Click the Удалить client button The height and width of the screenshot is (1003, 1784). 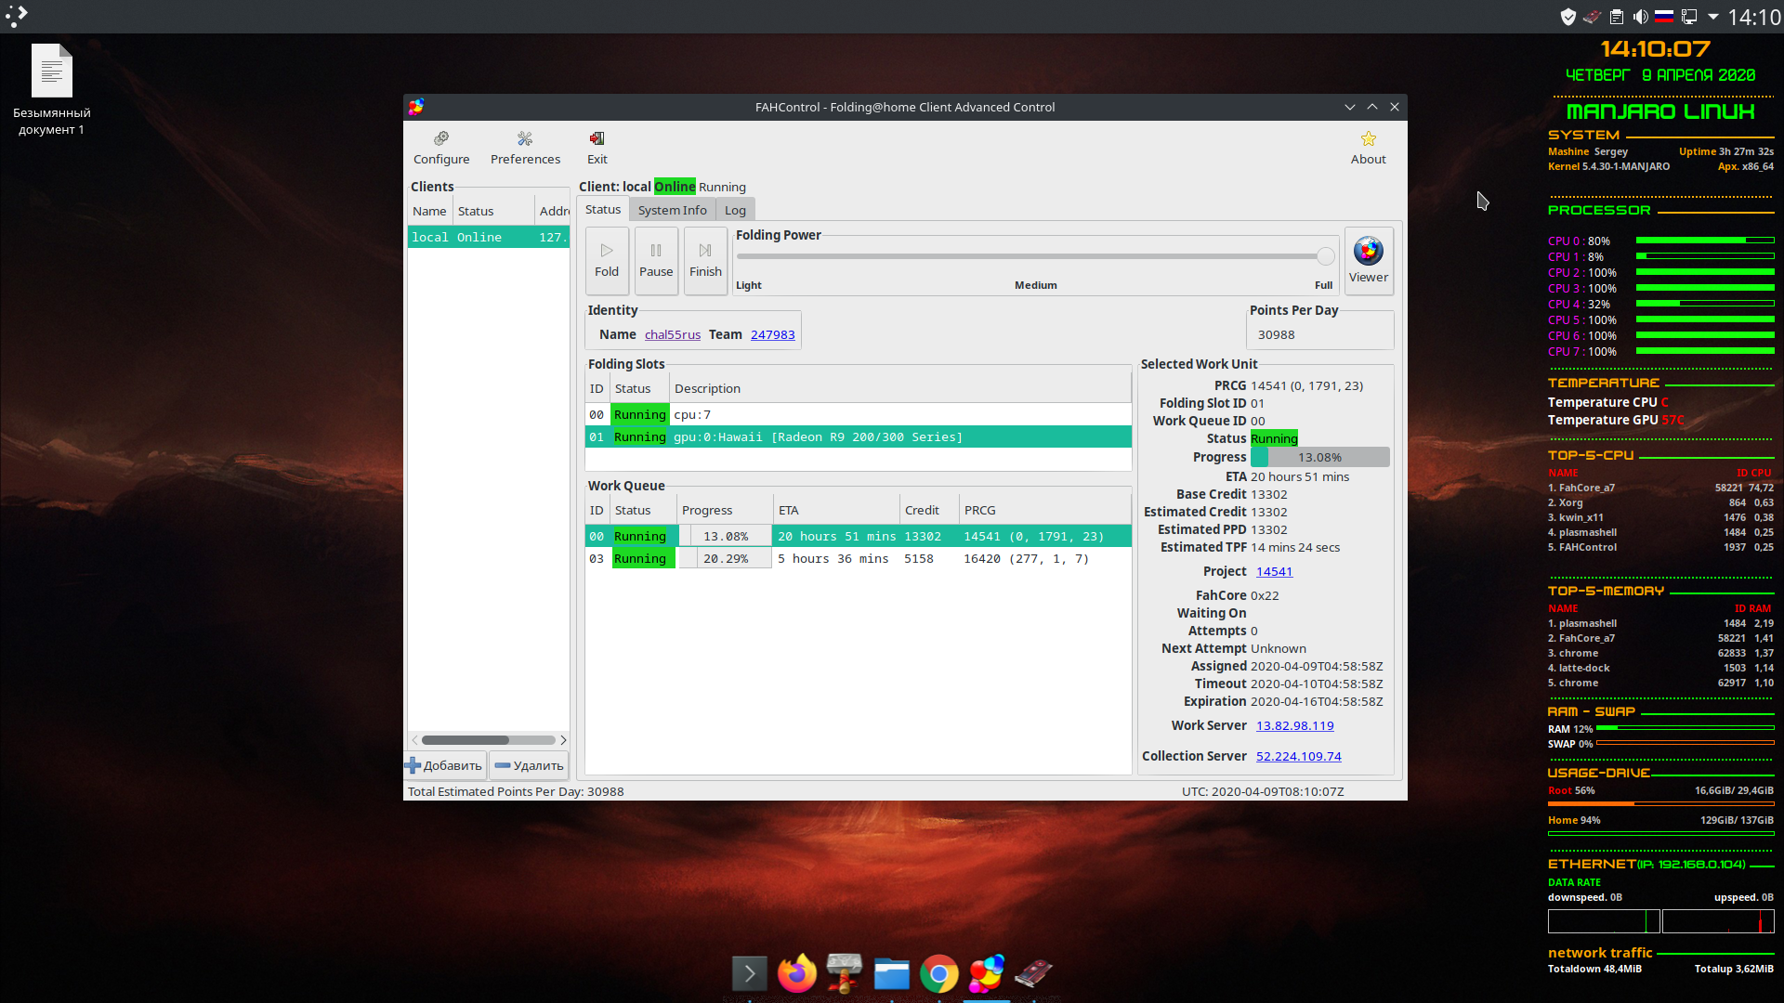tap(529, 765)
